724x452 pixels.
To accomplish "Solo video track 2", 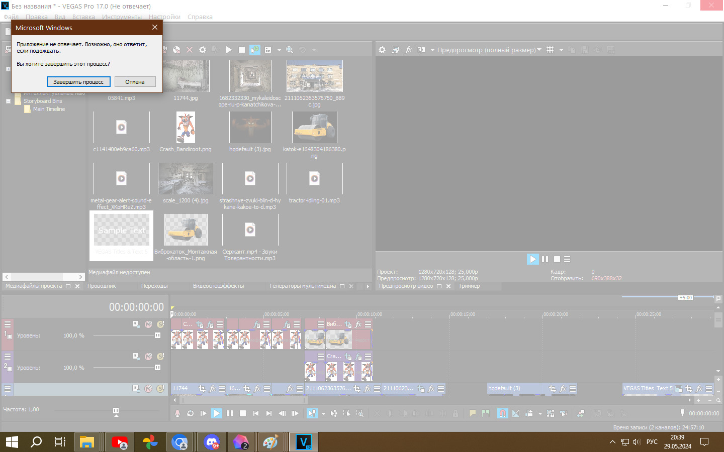I will [x=160, y=357].
